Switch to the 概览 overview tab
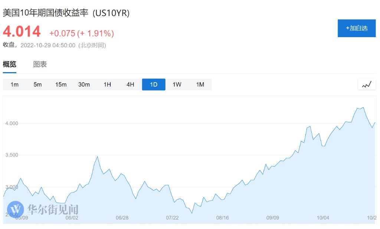Image resolution: width=380 pixels, height=229 pixels. [x=10, y=64]
